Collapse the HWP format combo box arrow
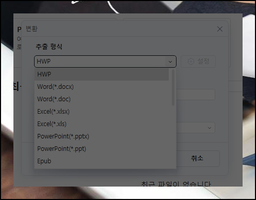 tap(170, 61)
